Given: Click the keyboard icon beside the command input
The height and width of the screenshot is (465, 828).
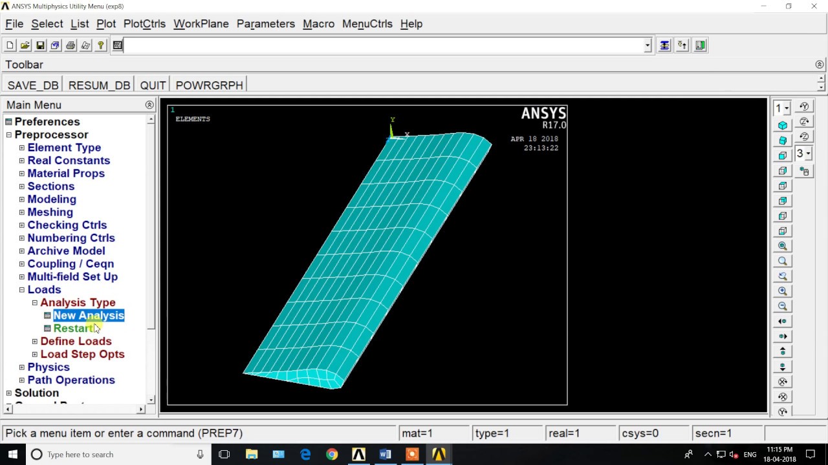Looking at the screenshot, I should (x=117, y=45).
